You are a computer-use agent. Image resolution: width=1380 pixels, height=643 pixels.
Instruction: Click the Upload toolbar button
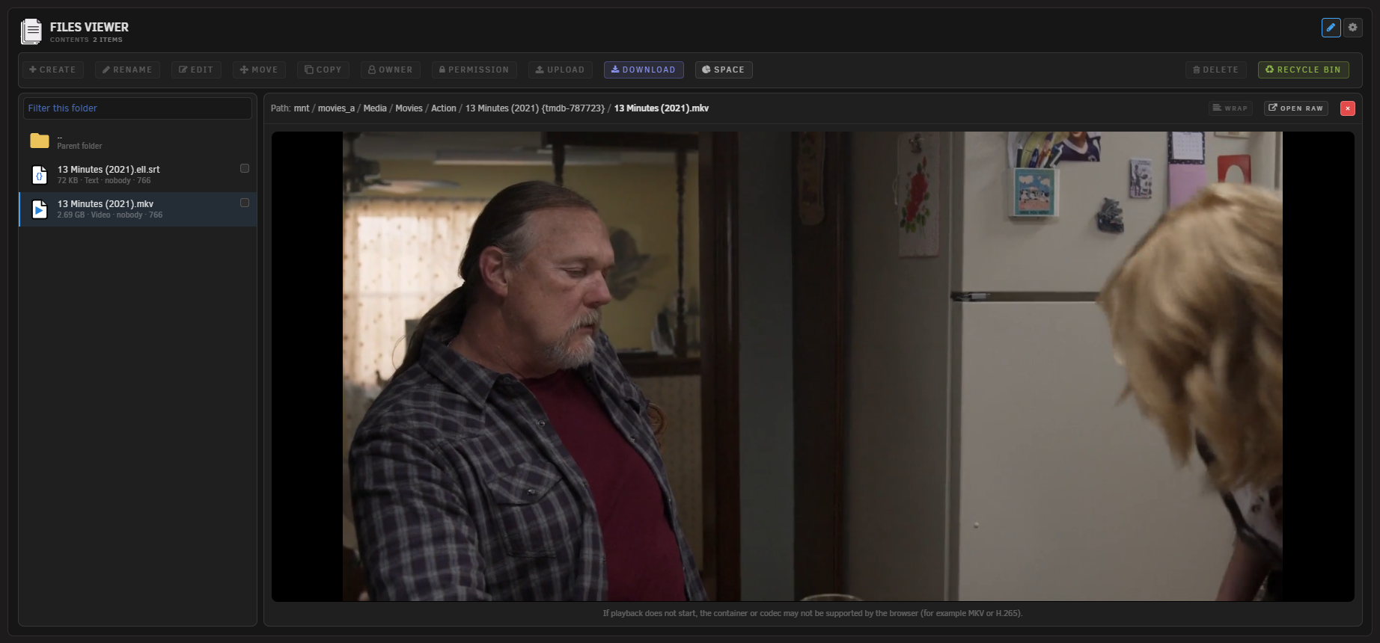[561, 70]
